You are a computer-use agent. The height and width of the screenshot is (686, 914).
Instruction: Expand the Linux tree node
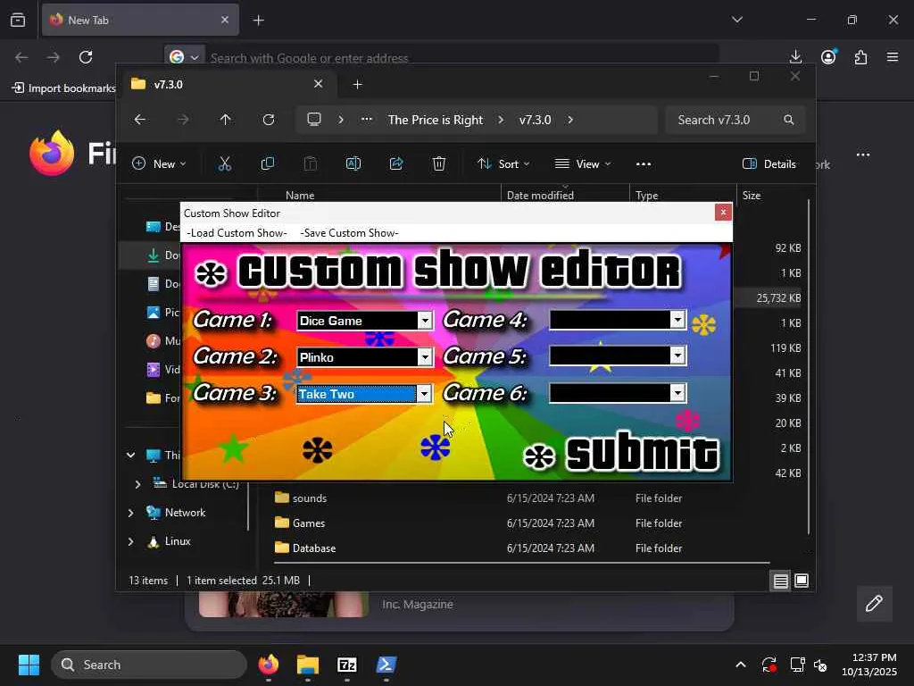click(x=130, y=541)
